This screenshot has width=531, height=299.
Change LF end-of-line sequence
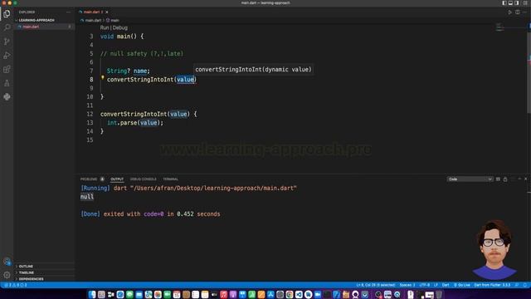(436, 285)
